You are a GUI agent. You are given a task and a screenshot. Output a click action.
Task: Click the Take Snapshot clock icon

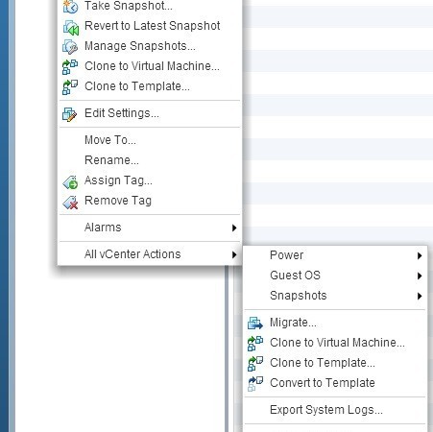point(70,7)
